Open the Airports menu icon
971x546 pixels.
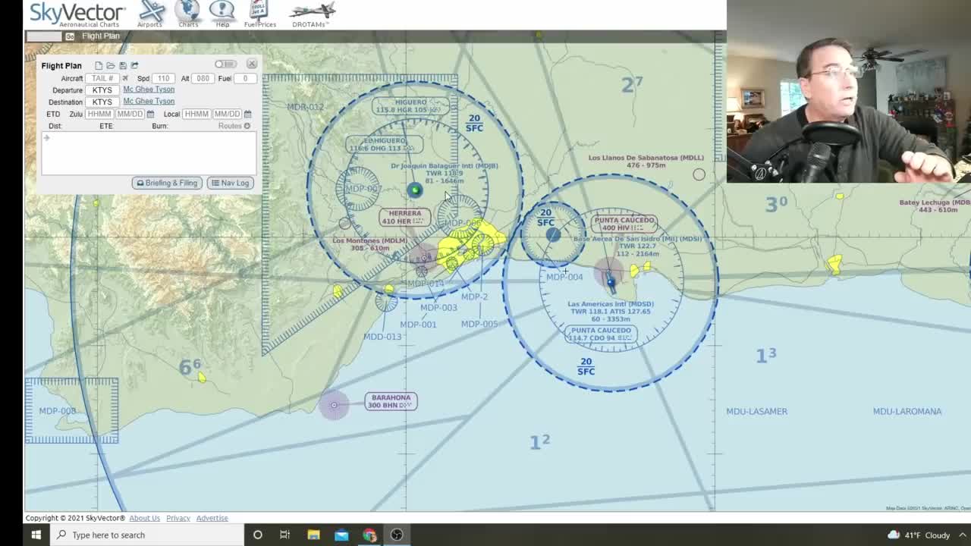tap(151, 11)
